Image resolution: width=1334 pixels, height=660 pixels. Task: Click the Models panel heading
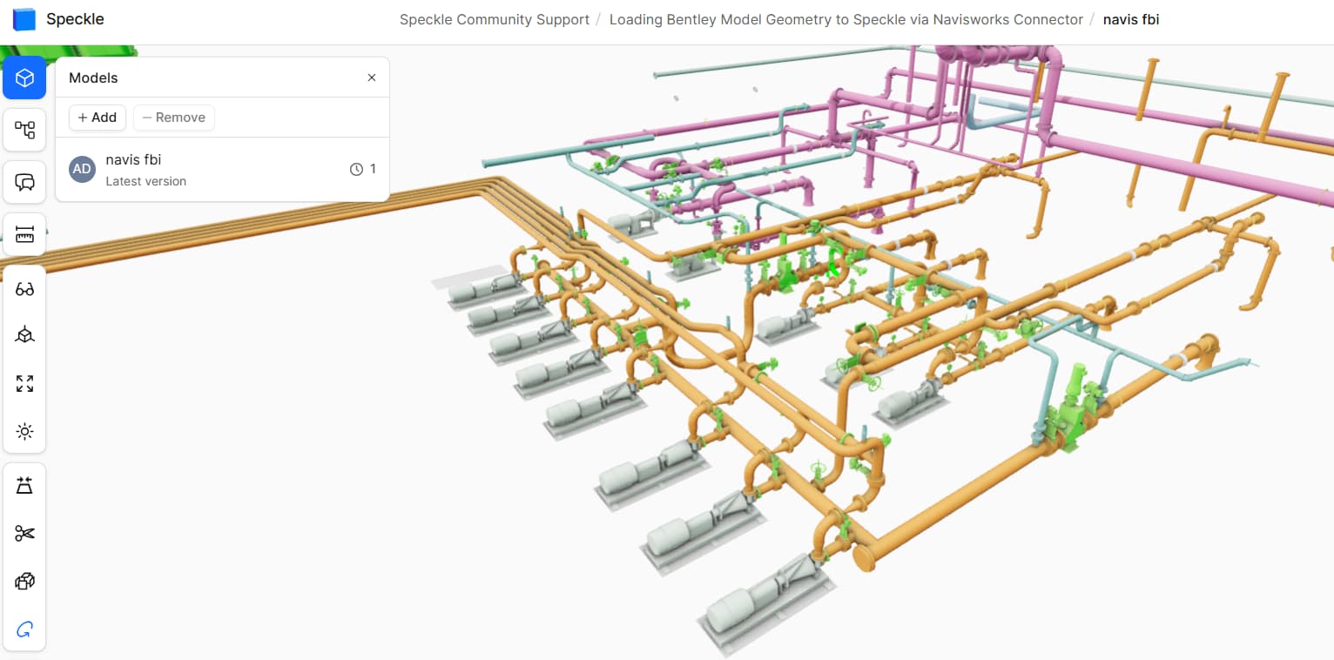click(x=93, y=77)
